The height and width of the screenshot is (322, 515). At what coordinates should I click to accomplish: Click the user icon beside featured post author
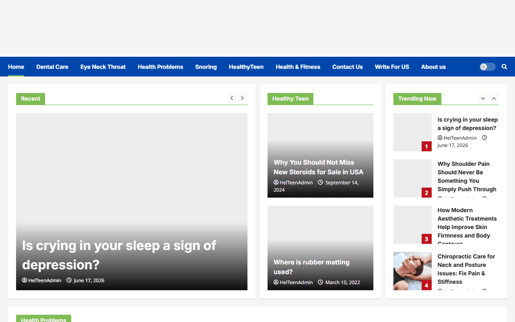pyautogui.click(x=24, y=280)
